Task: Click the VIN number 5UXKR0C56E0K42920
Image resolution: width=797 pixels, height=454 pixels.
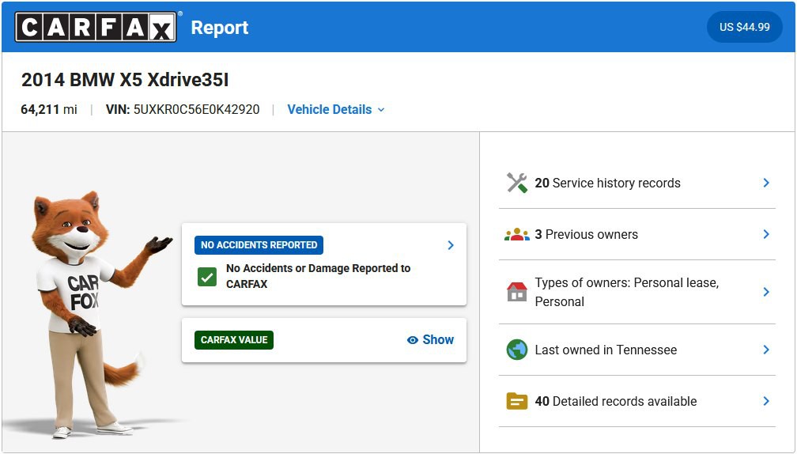Action: pos(196,109)
